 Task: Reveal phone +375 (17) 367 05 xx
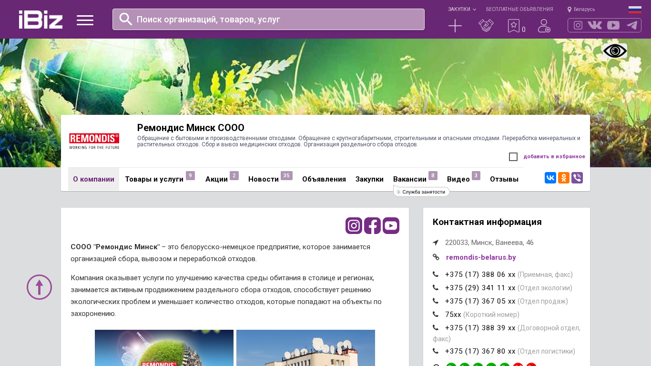point(480,301)
